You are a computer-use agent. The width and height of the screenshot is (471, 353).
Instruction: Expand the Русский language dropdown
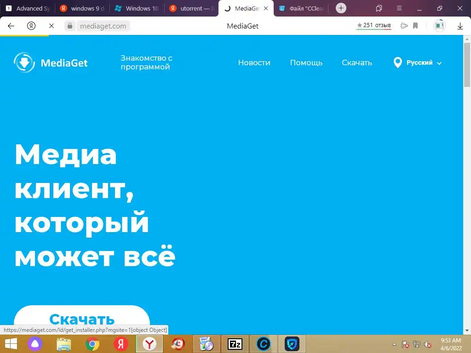(x=424, y=63)
